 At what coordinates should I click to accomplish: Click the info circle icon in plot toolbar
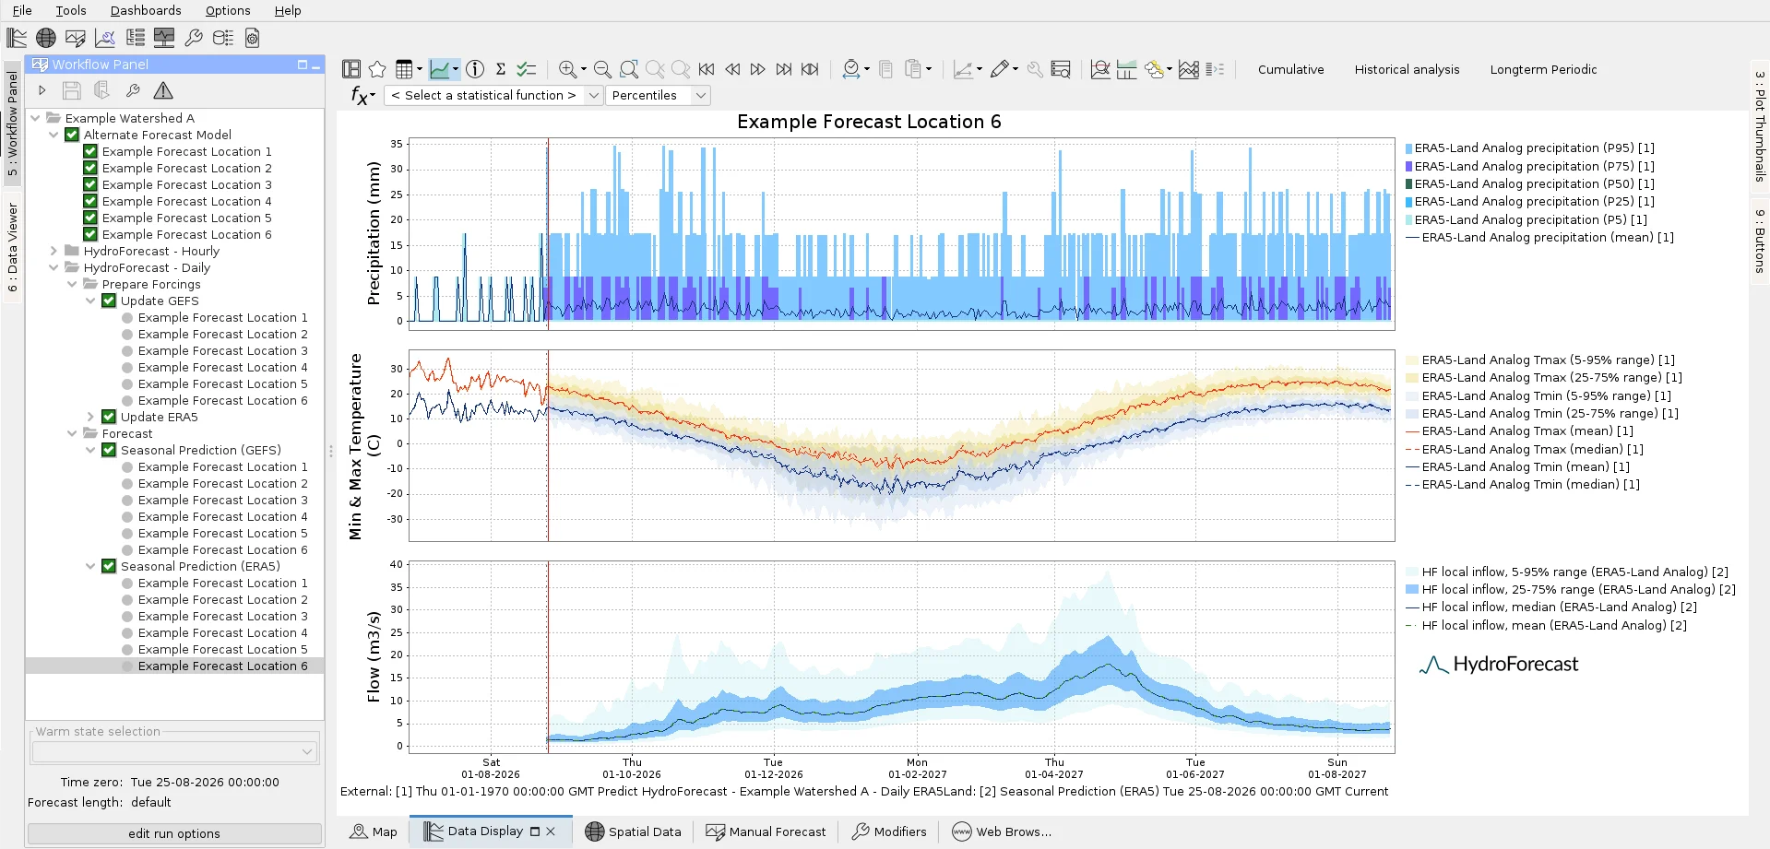475,69
